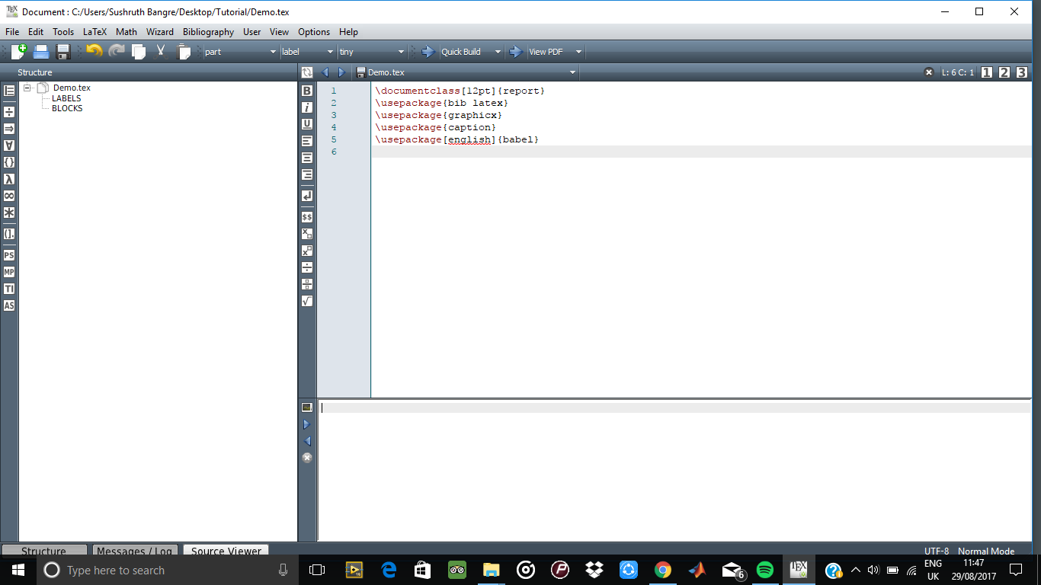This screenshot has height=585, width=1041.
Task: Apply italic formatting with i icon
Action: [307, 107]
